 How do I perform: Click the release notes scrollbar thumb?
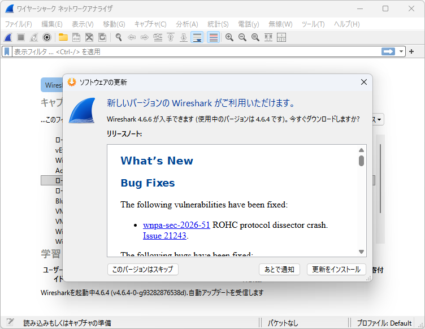coord(361,161)
